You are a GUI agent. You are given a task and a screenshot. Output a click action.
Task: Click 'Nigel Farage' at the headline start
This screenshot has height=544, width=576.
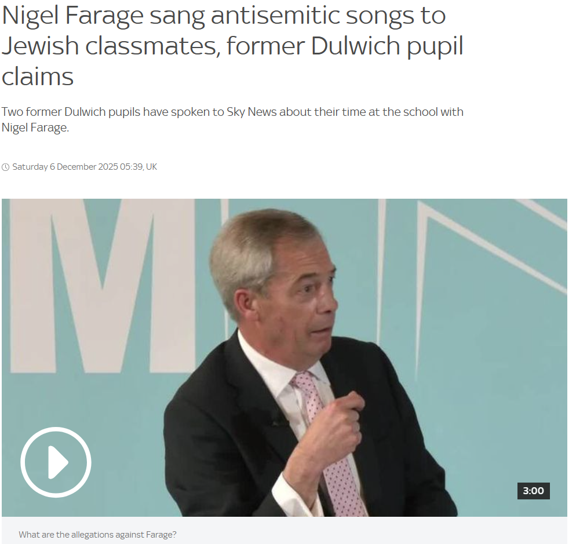point(72,16)
